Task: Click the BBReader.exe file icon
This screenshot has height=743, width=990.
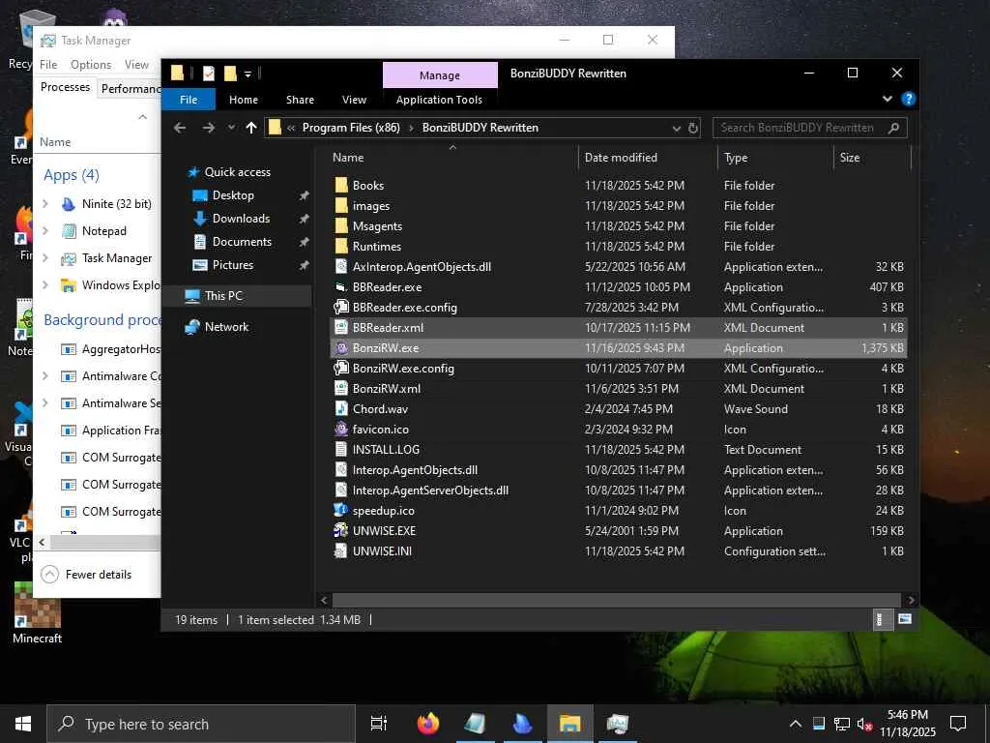Action: coord(341,286)
